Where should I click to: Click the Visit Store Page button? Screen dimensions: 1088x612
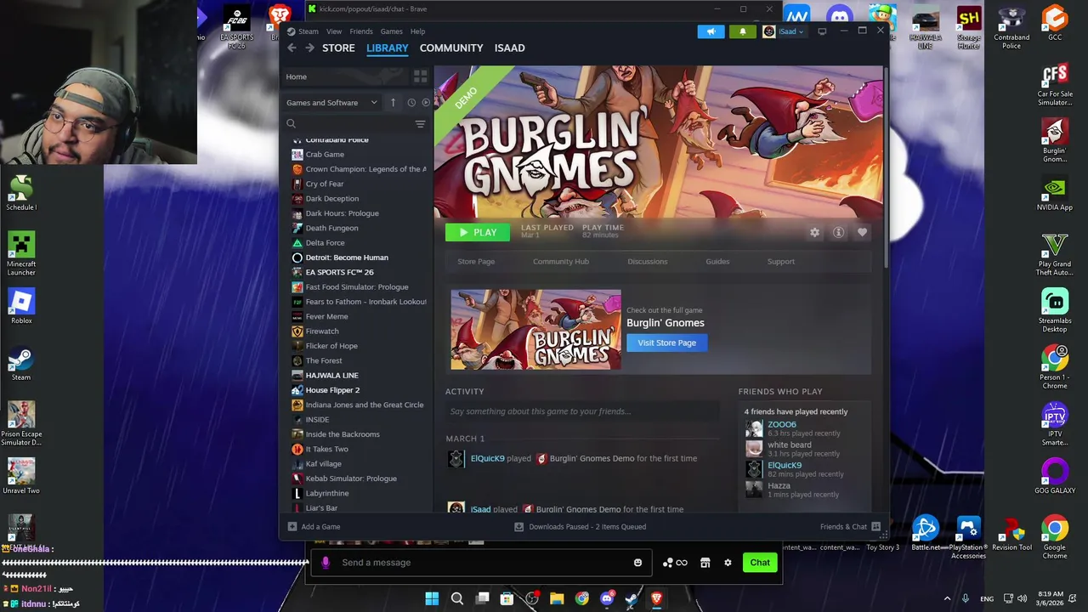click(x=666, y=343)
